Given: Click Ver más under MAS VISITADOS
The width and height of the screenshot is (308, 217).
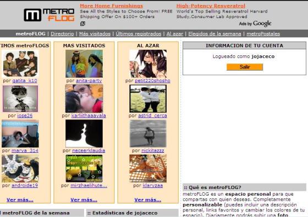Looking at the screenshot, I should [x=84, y=200].
